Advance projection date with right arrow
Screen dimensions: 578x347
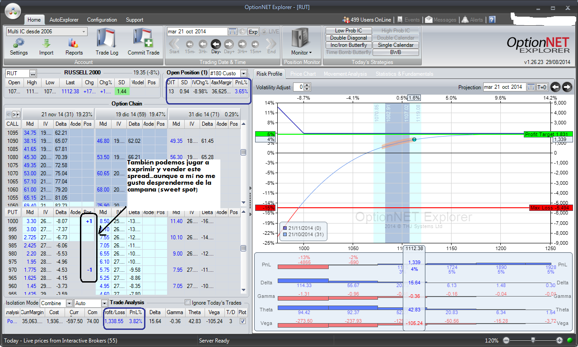coord(567,87)
